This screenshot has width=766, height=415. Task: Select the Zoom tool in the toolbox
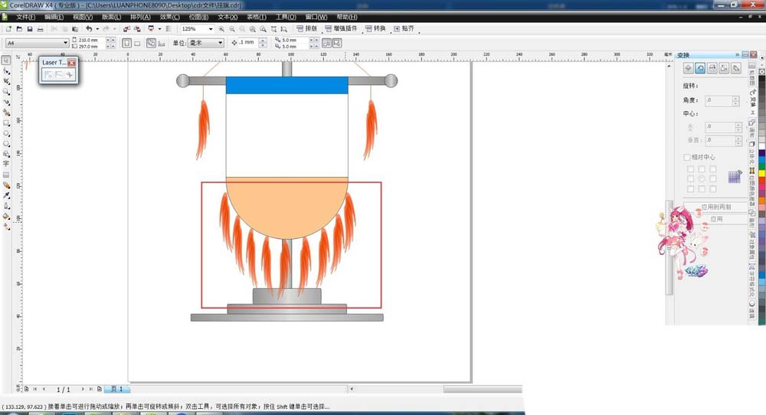pyautogui.click(x=6, y=91)
